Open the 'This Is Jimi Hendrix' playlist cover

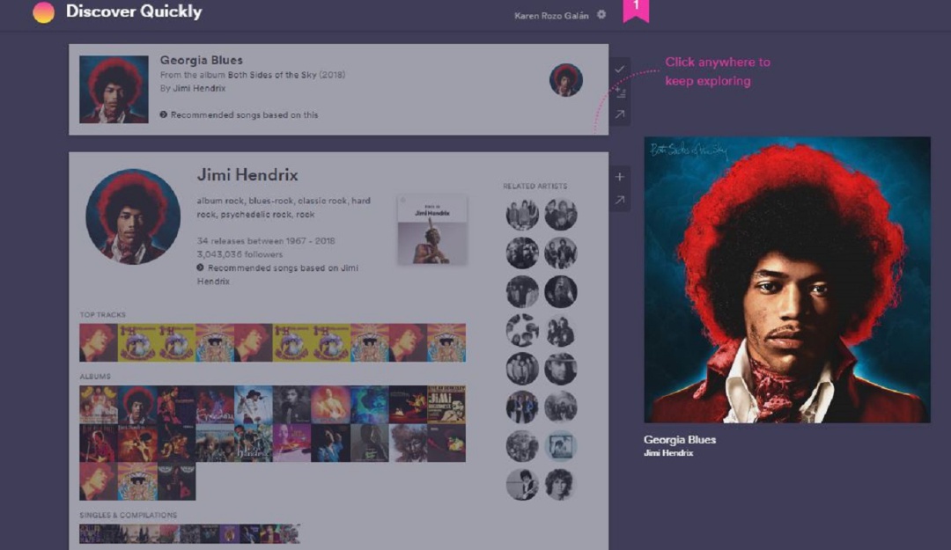431,229
